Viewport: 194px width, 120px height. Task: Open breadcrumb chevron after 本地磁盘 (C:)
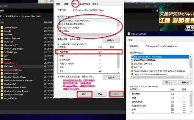coord(19,16)
